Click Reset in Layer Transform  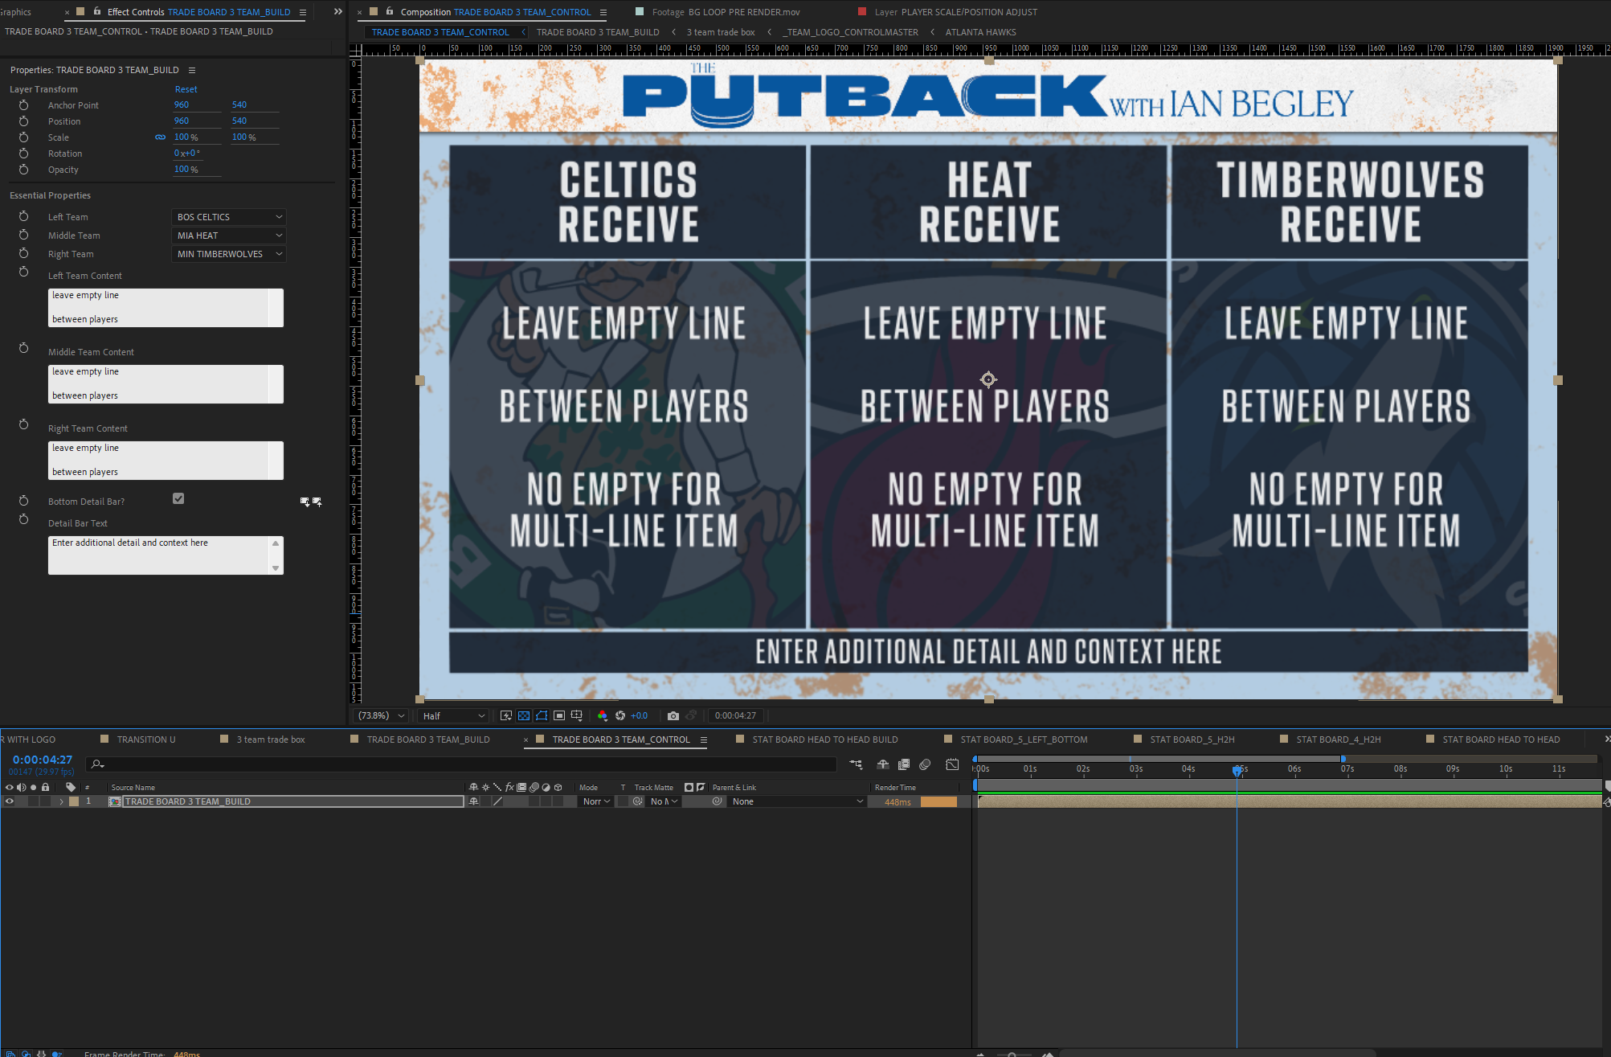pyautogui.click(x=186, y=89)
